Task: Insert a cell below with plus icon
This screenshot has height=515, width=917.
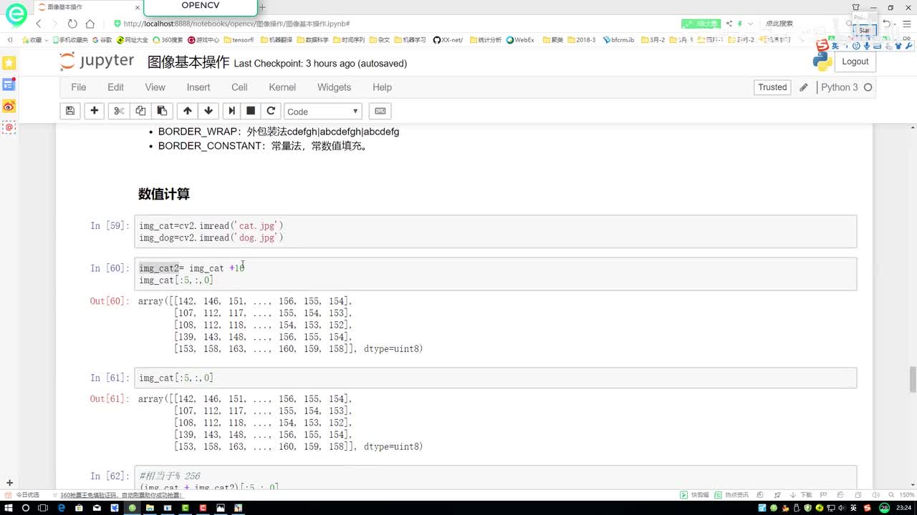Action: (x=94, y=111)
